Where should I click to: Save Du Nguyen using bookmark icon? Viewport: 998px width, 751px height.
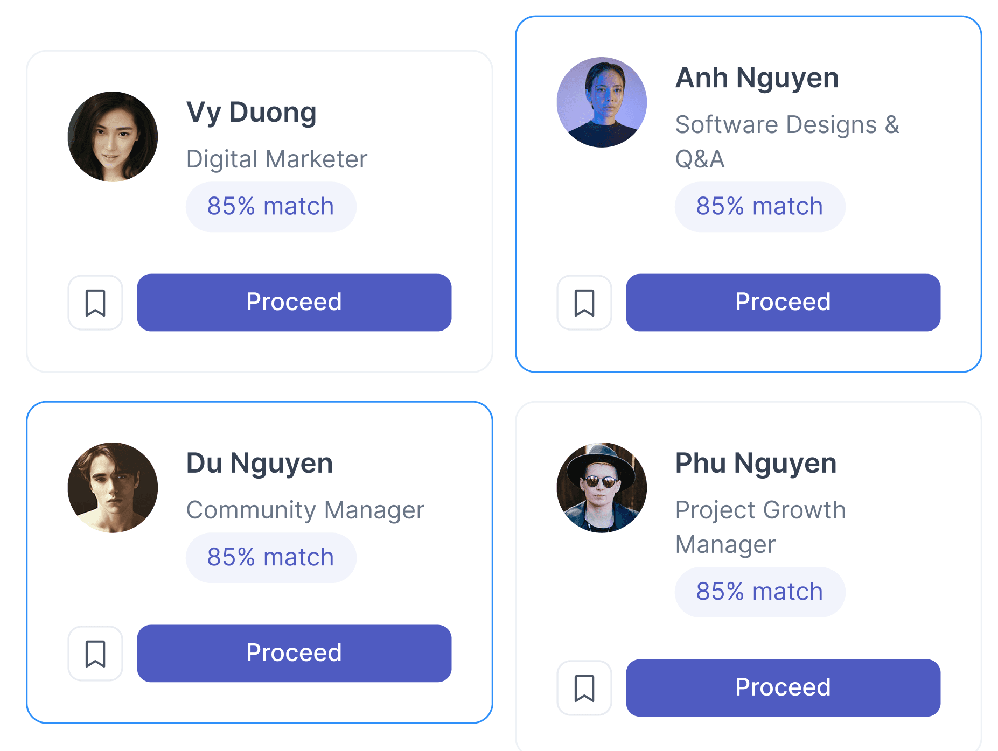(95, 654)
